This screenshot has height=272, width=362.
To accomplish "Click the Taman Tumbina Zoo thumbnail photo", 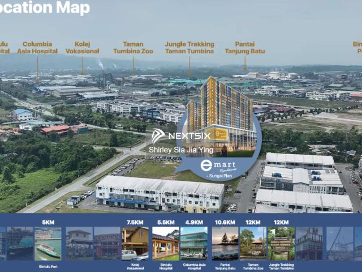I will (253, 244).
